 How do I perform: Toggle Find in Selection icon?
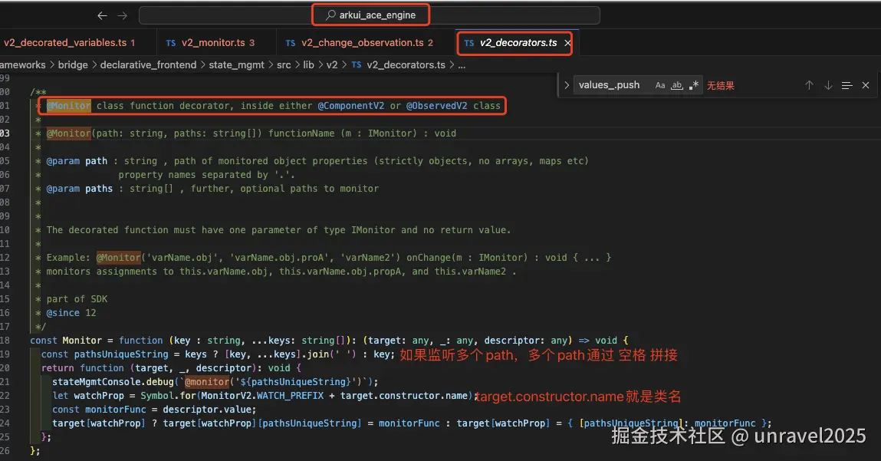click(846, 85)
